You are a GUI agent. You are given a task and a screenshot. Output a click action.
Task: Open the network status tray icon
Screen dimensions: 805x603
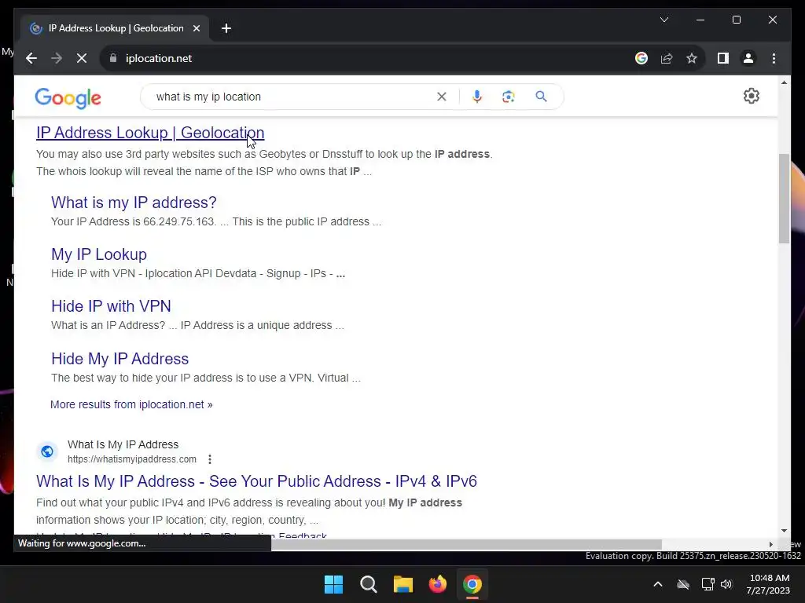pos(708,584)
